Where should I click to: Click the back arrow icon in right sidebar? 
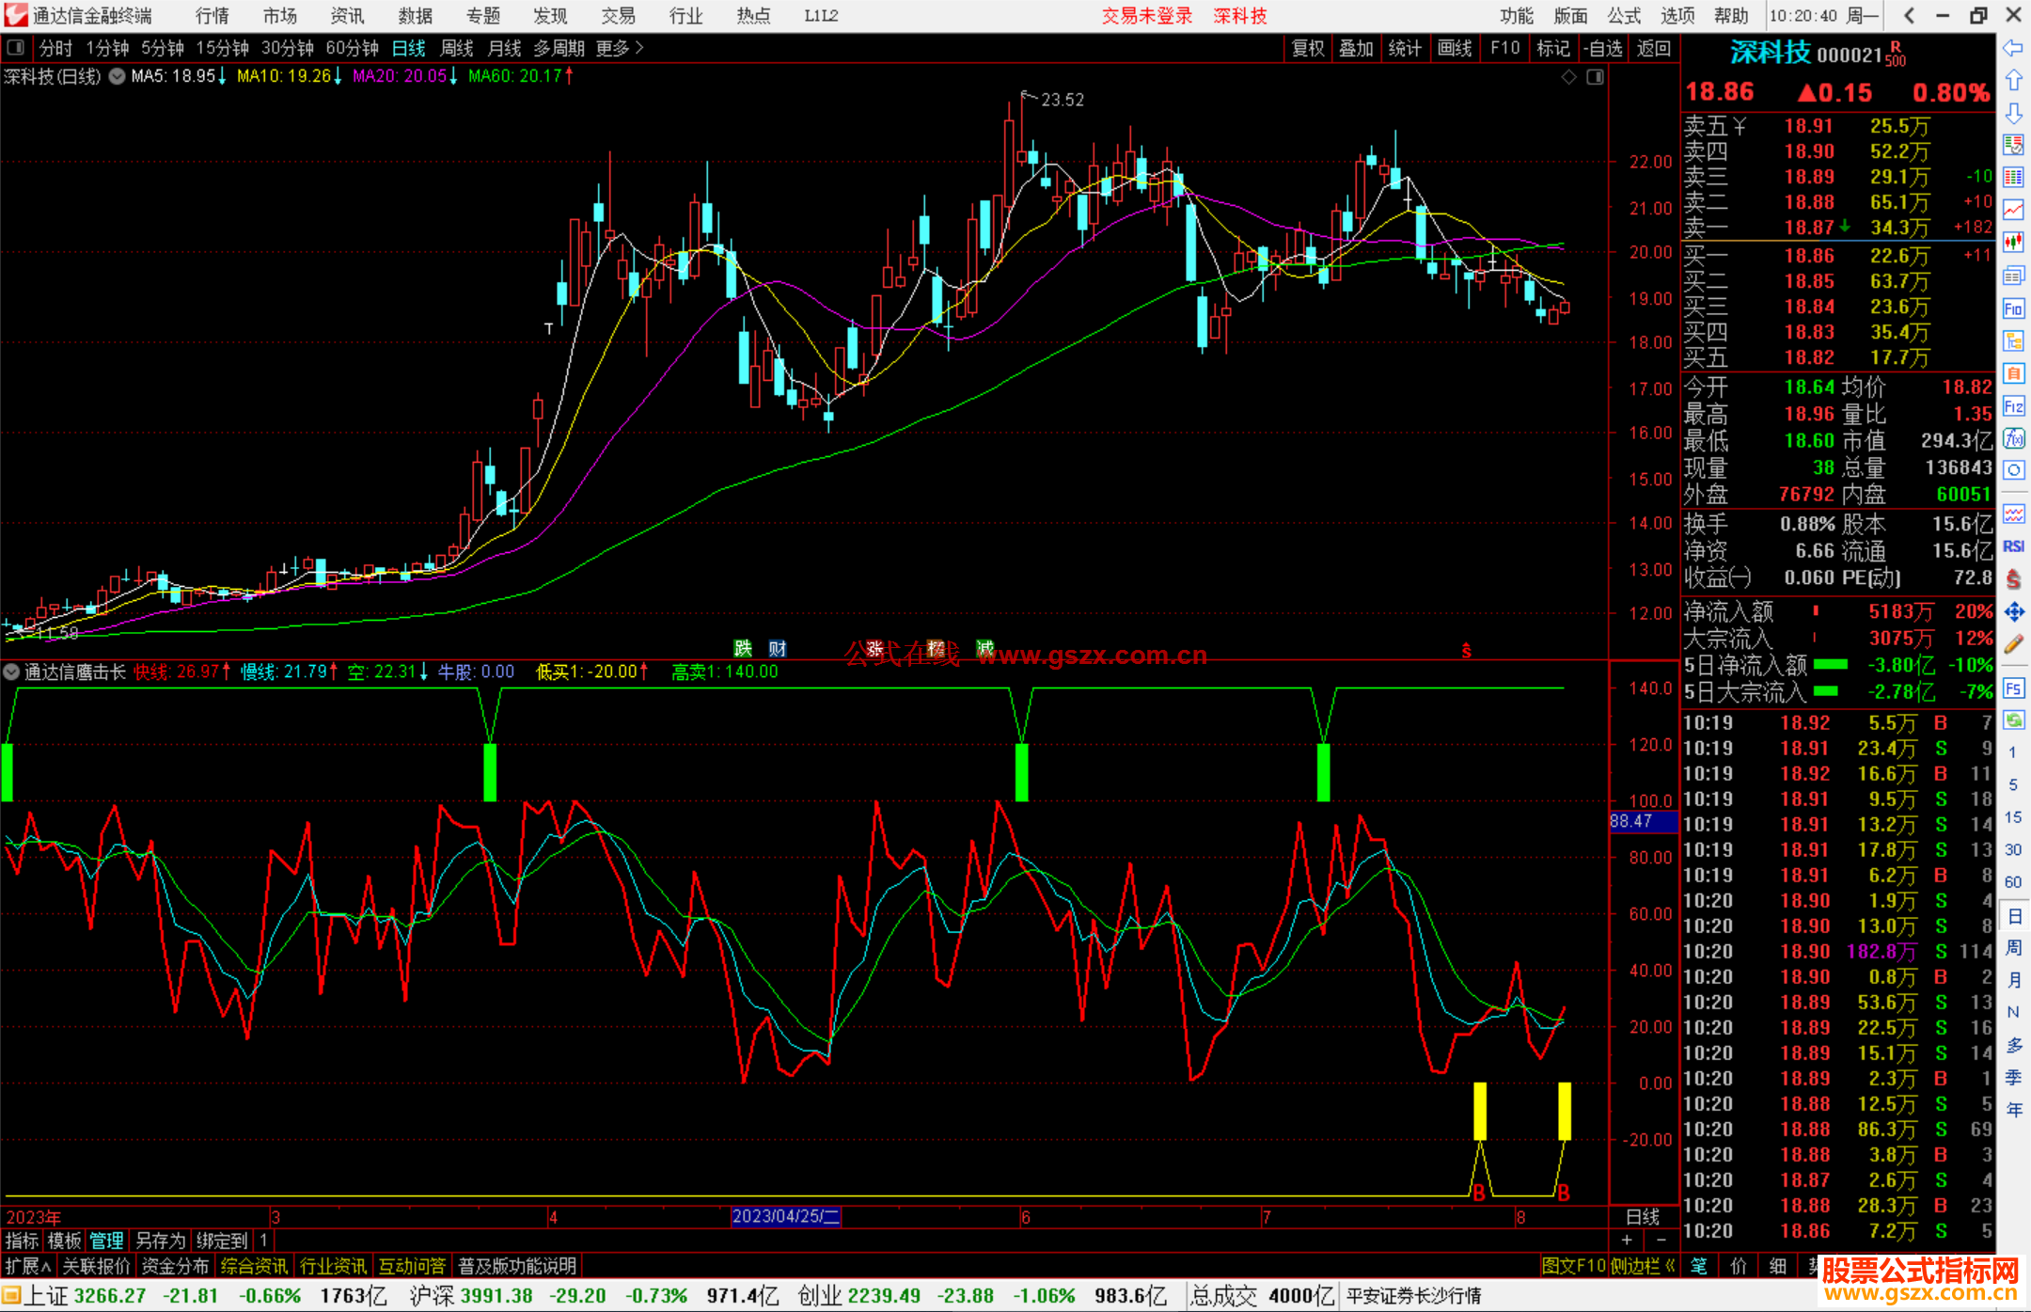pos(2013,48)
